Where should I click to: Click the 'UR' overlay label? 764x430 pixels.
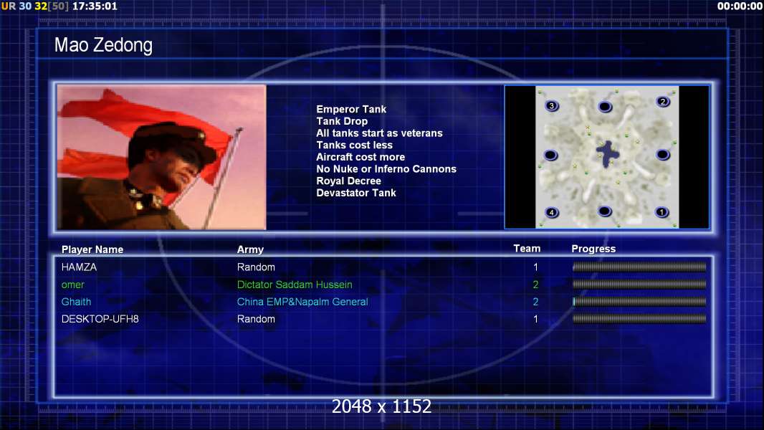[x=9, y=6]
